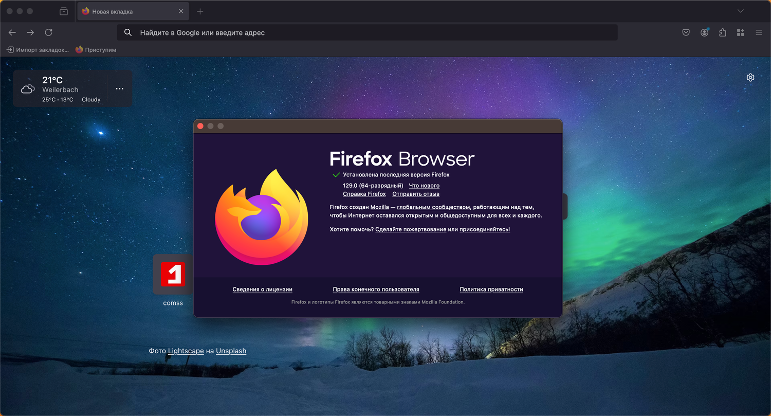
Task: Open the Приступим bookmark
Action: (96, 50)
